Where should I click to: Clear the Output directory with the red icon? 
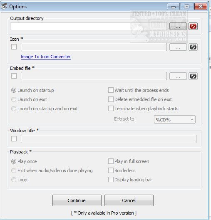193,26
